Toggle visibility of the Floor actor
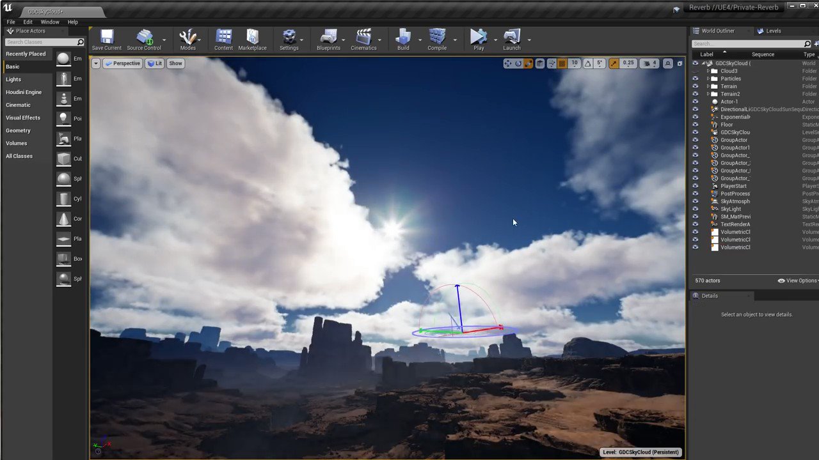Screen dimensions: 819x460 tap(696, 125)
